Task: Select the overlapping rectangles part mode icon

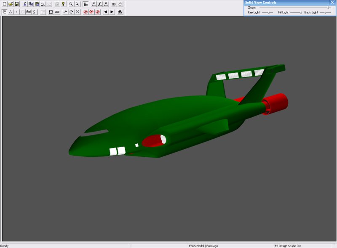Action: click(x=4, y=12)
